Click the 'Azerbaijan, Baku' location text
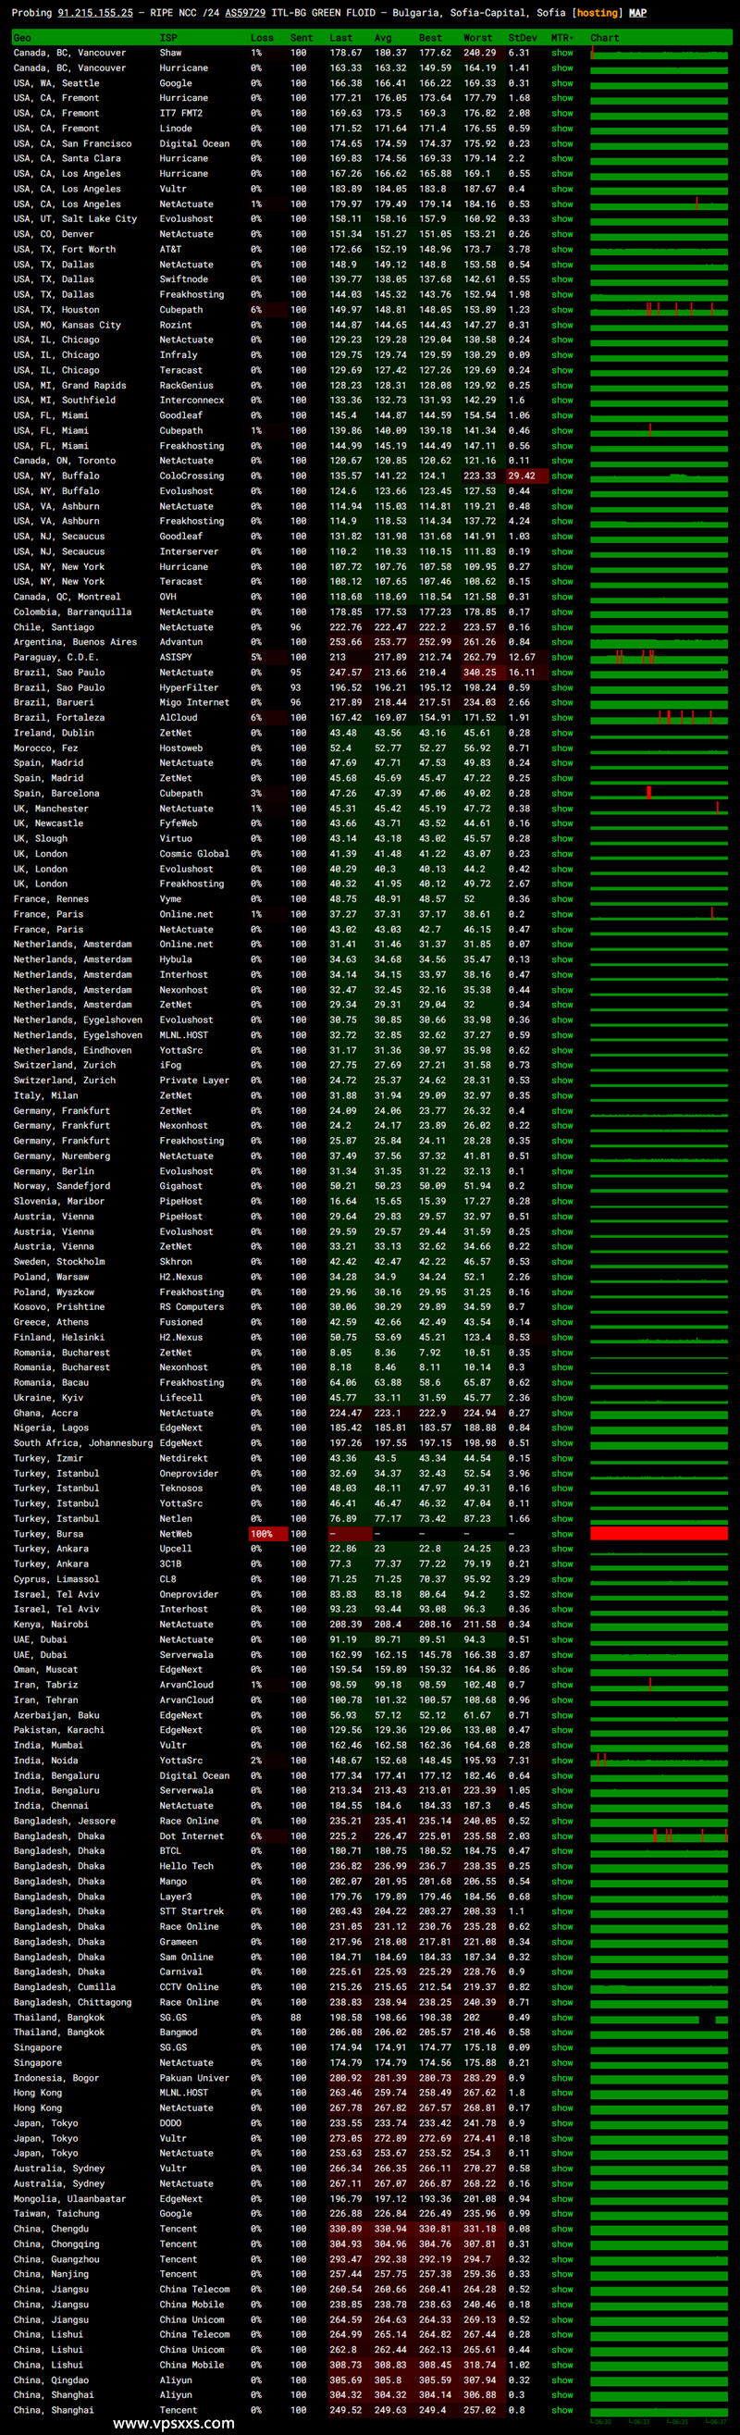Image resolution: width=740 pixels, height=2435 pixels. point(55,1714)
